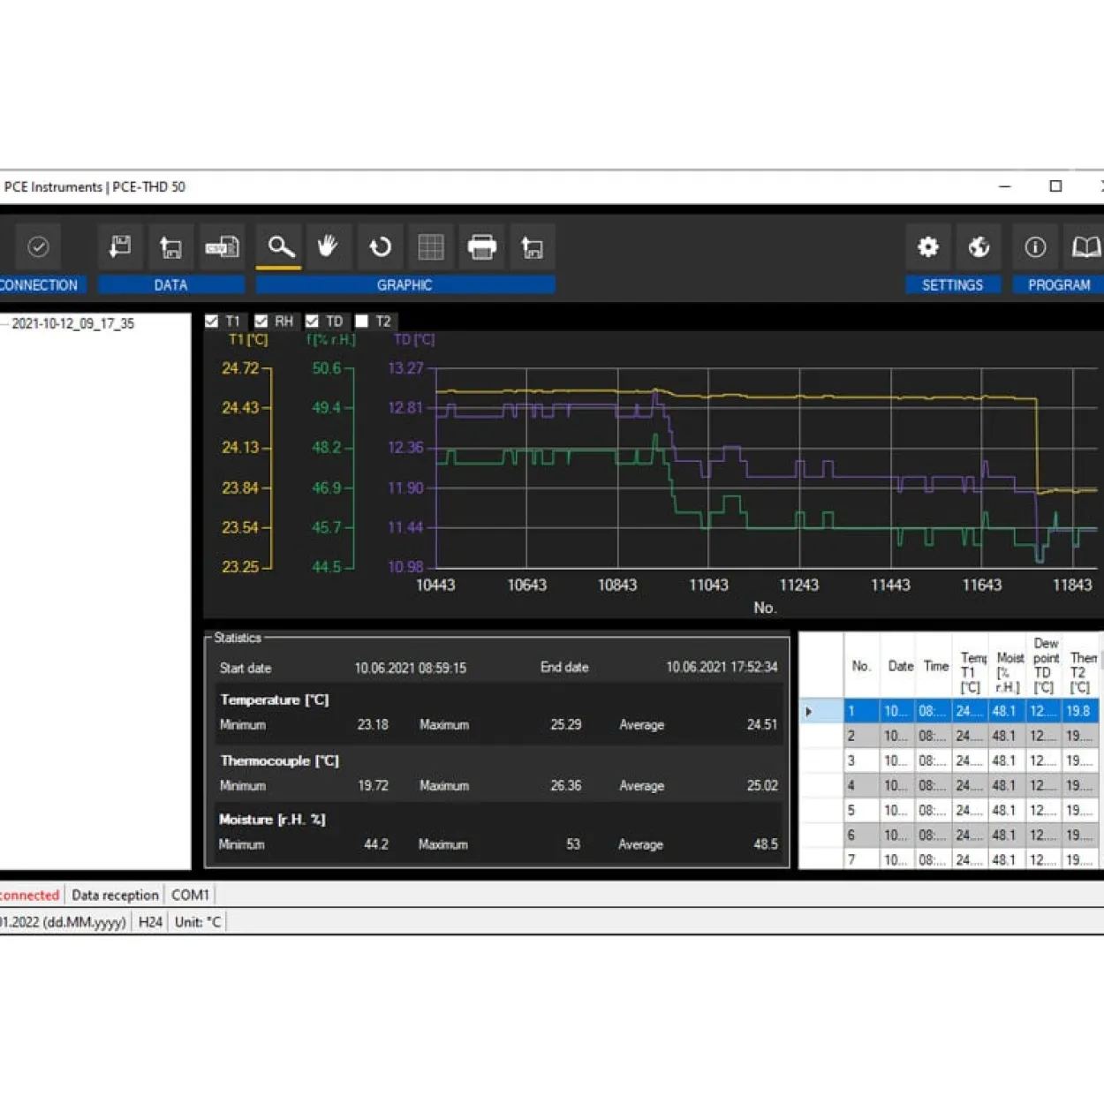Click the SETTINGS group label
This screenshot has width=1104, height=1104.
coord(952,284)
